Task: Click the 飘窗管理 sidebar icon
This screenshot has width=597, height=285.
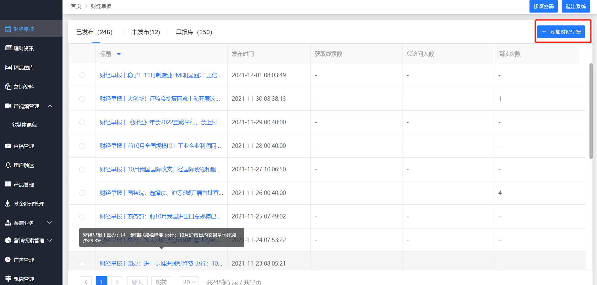Action: click(8, 279)
